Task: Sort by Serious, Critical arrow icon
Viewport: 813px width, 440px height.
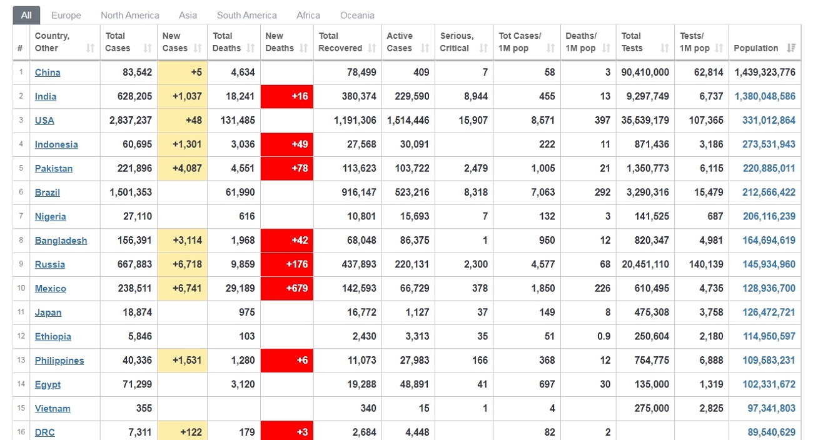Action: [x=483, y=48]
